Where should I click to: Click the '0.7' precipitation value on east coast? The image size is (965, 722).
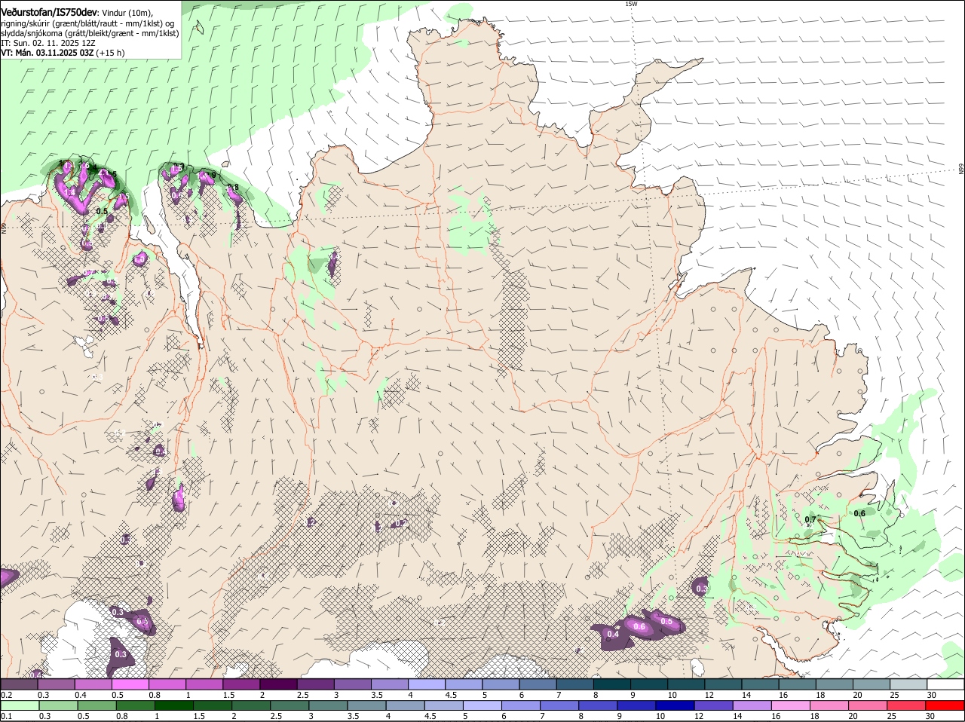[x=810, y=520]
